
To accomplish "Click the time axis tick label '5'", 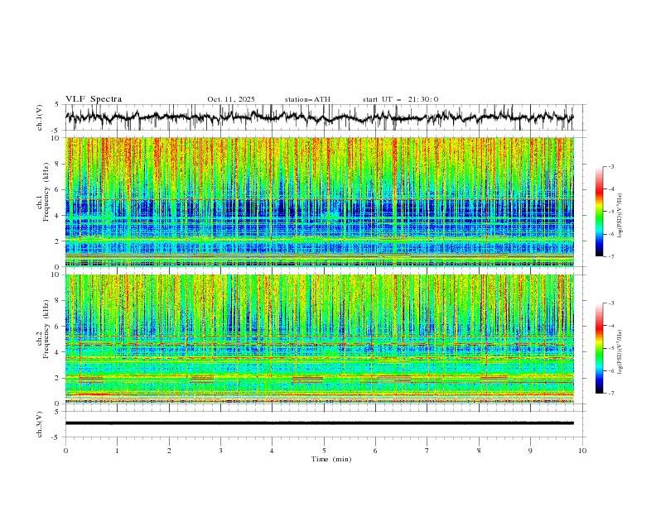I will pyautogui.click(x=324, y=451).
